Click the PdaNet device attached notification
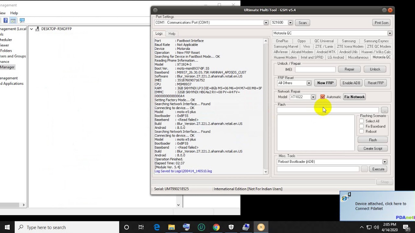 tap(377, 206)
